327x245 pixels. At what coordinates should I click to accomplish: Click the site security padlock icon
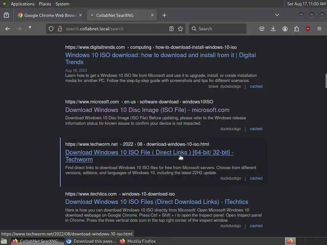click(60, 29)
